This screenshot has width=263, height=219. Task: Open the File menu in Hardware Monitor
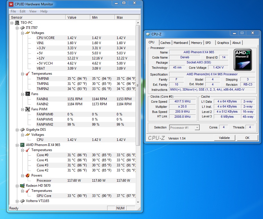[13, 11]
